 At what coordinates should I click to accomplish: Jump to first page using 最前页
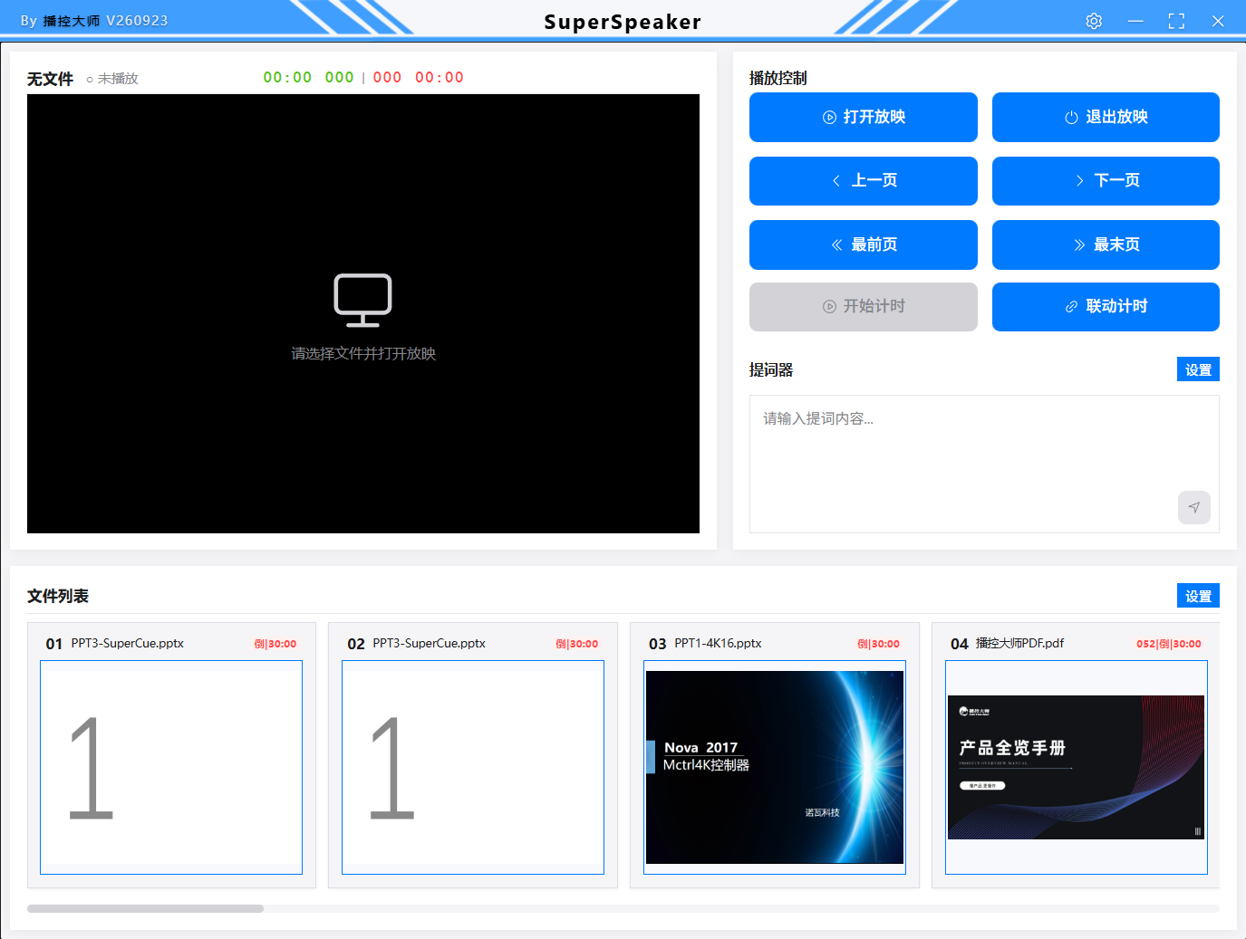point(863,244)
